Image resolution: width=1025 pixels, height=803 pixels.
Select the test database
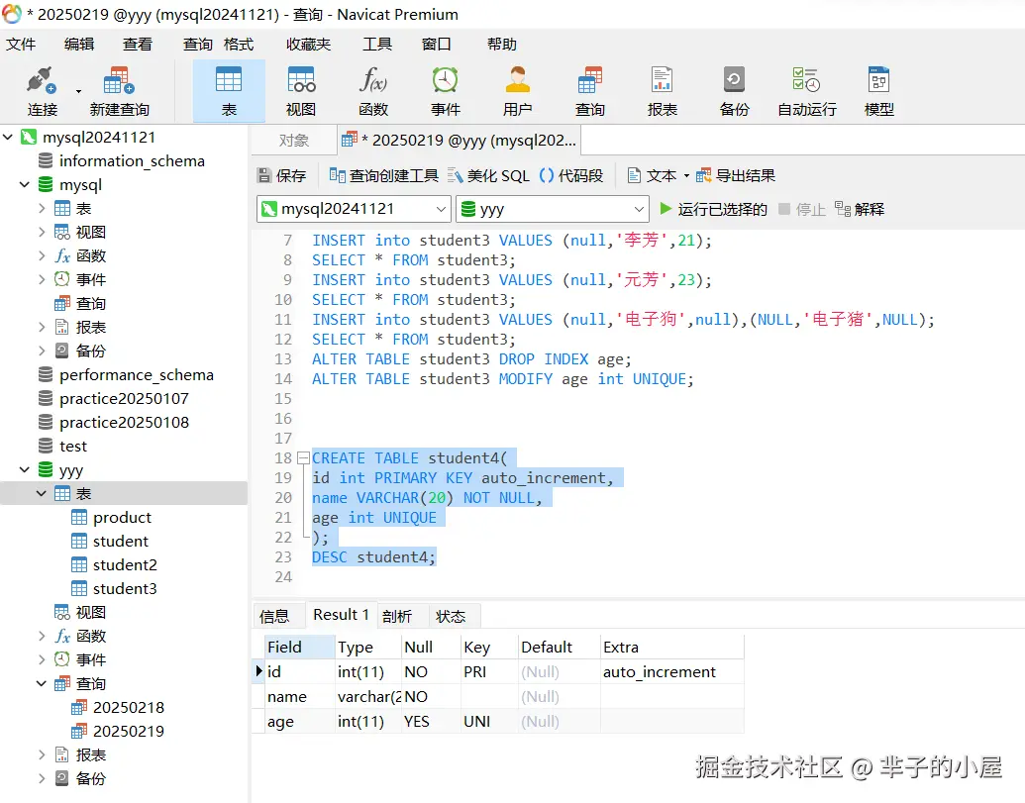pos(72,447)
